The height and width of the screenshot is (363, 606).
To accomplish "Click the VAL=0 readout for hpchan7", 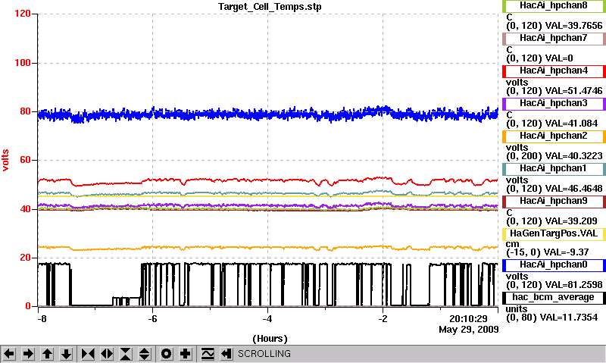I will (559, 58).
